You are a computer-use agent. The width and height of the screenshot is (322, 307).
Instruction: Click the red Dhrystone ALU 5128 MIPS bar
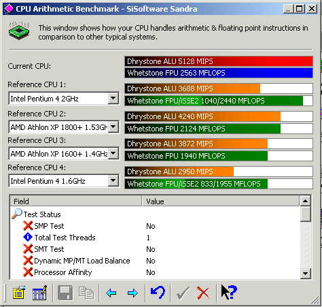click(219, 61)
